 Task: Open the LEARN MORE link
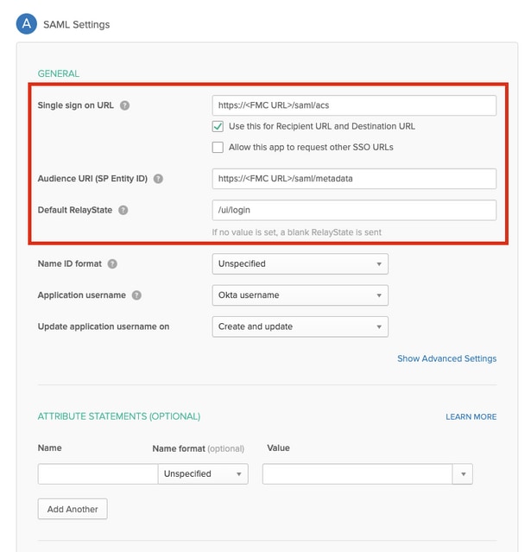(x=471, y=416)
